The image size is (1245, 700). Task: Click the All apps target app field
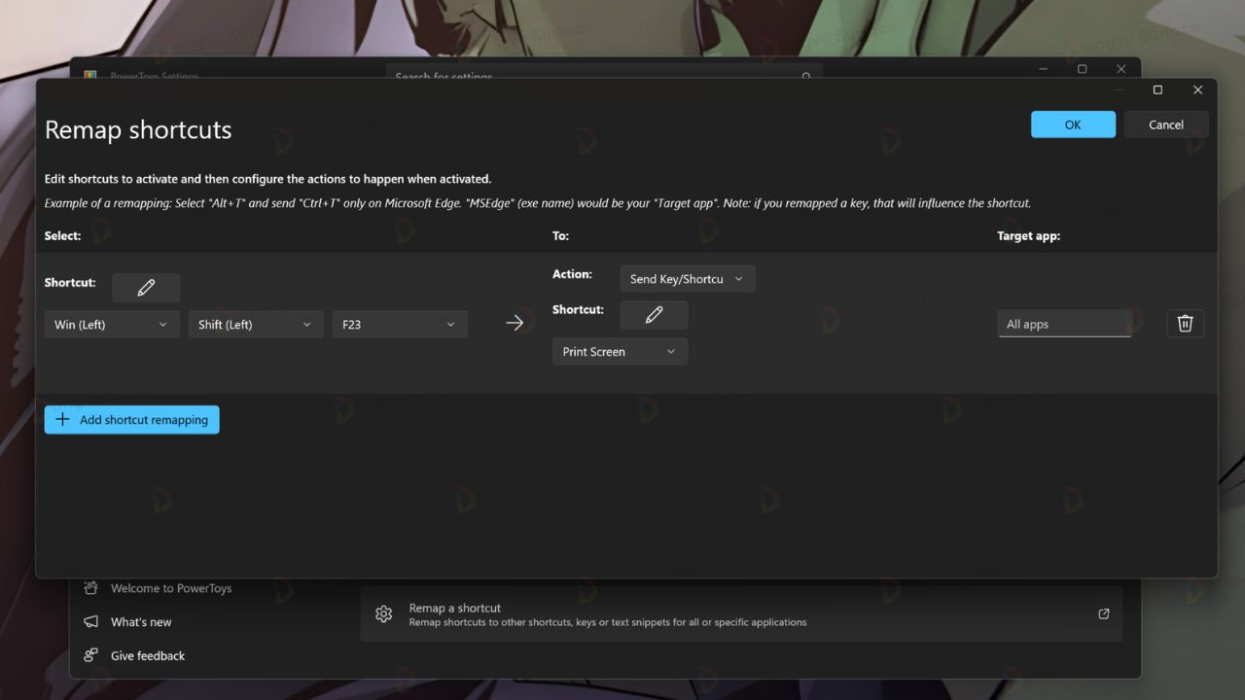[x=1064, y=325]
